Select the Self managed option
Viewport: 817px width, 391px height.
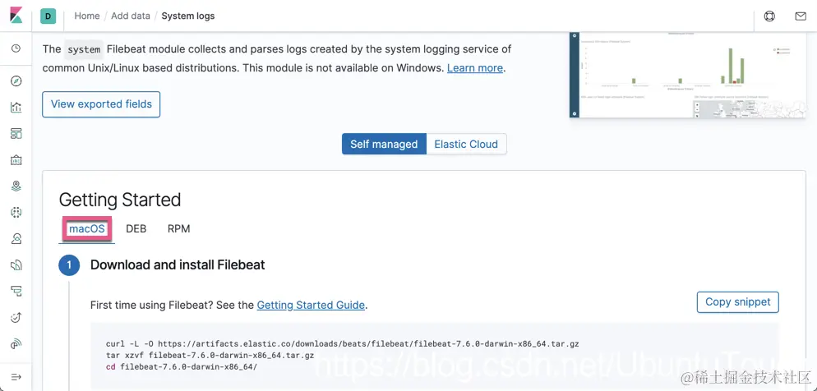point(384,145)
